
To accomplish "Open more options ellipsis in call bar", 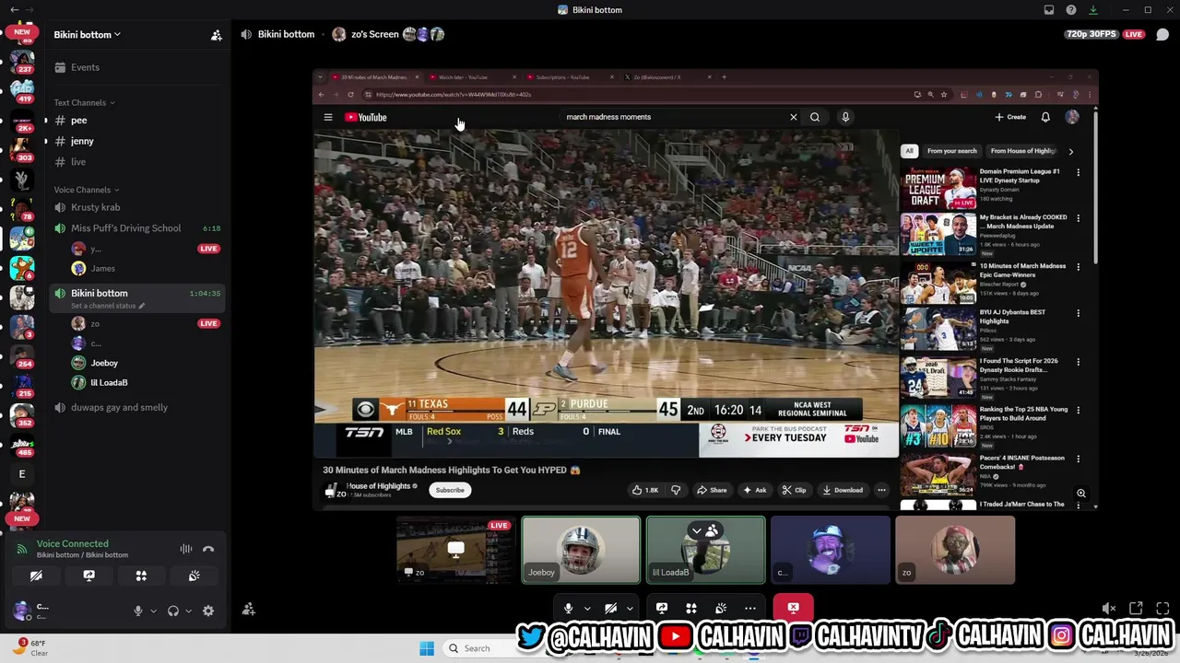I will pos(750,608).
